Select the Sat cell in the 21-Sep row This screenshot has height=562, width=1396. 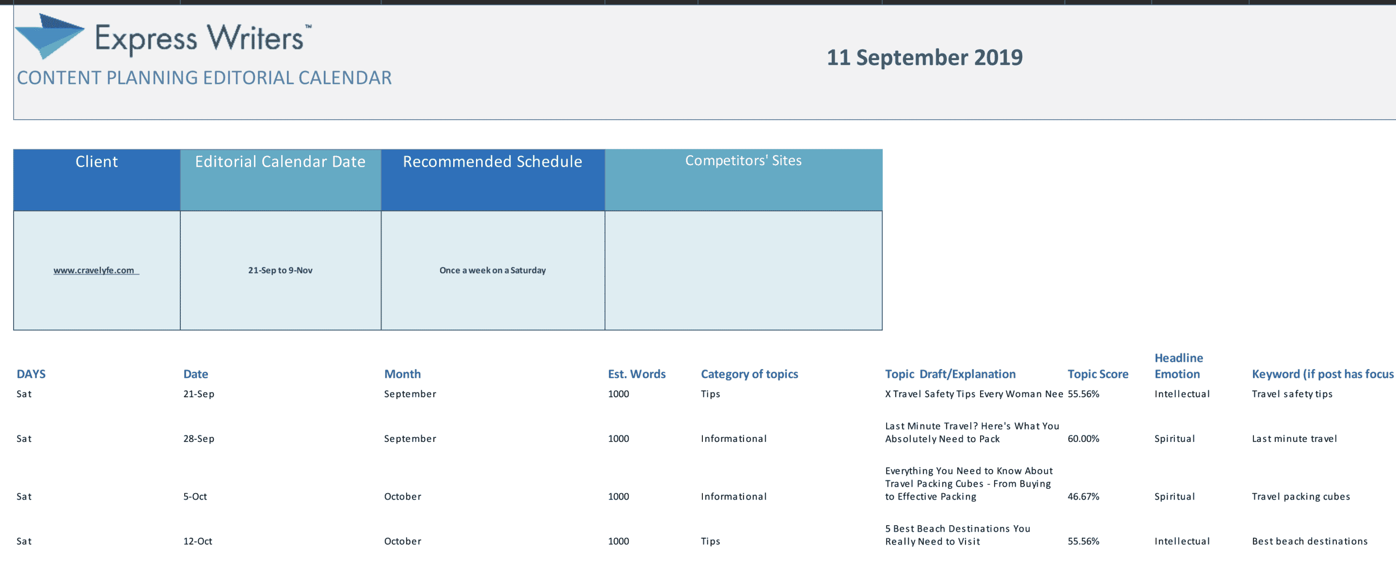(24, 394)
